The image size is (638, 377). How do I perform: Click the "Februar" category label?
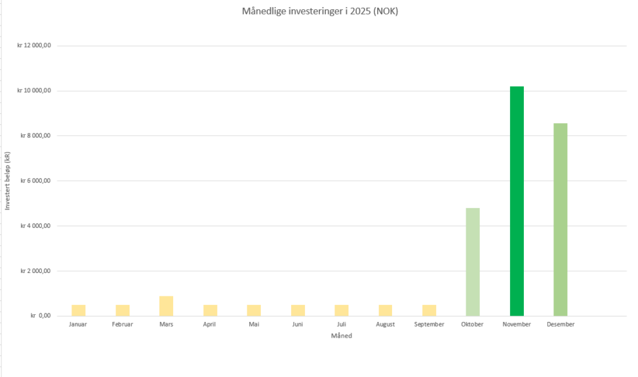(122, 325)
